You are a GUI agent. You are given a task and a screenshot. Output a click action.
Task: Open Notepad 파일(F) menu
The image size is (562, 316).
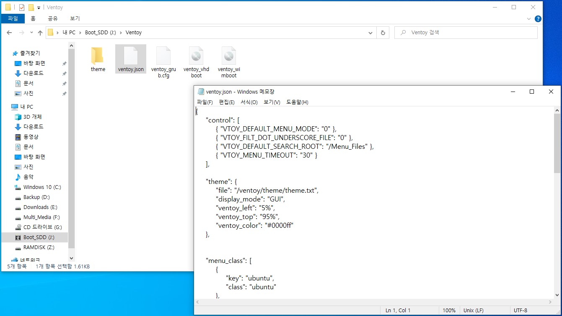pyautogui.click(x=205, y=102)
